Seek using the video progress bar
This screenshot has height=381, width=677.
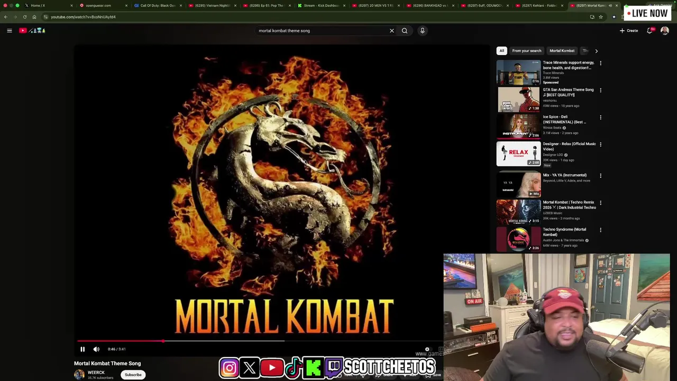coord(260,341)
